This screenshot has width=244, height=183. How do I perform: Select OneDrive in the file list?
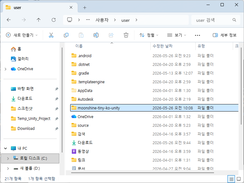[x=154, y=117]
